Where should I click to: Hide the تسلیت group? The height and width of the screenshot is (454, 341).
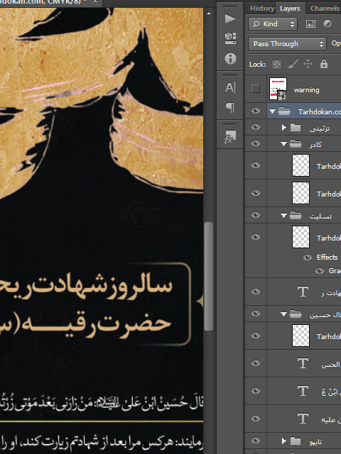[x=256, y=215]
